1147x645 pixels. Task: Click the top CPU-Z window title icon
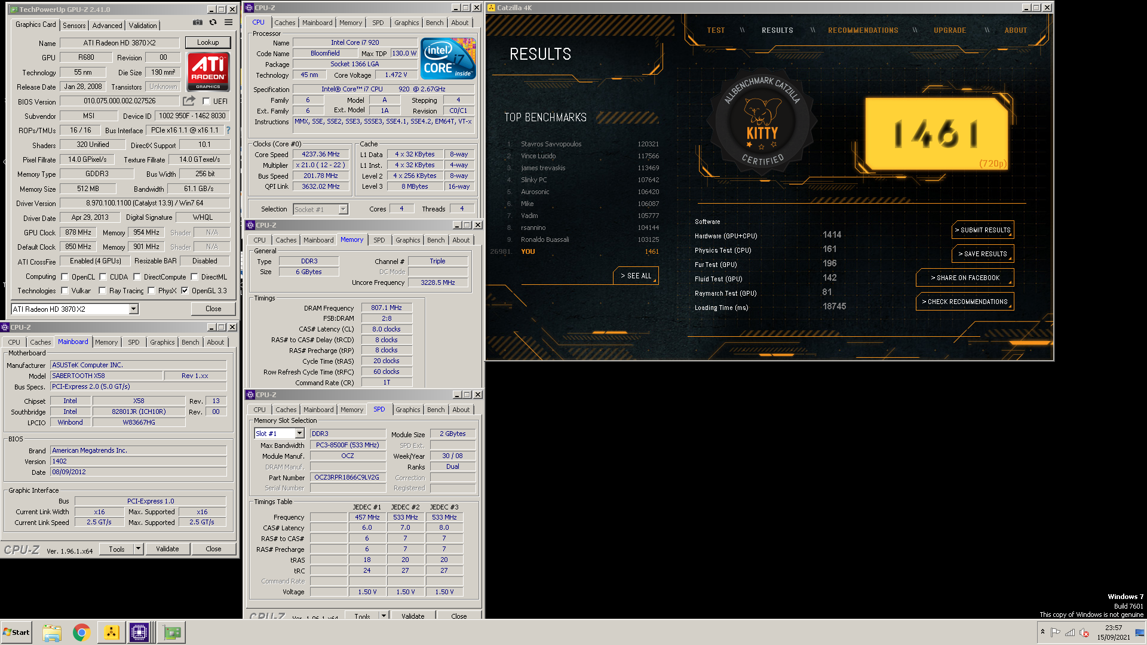249,8
